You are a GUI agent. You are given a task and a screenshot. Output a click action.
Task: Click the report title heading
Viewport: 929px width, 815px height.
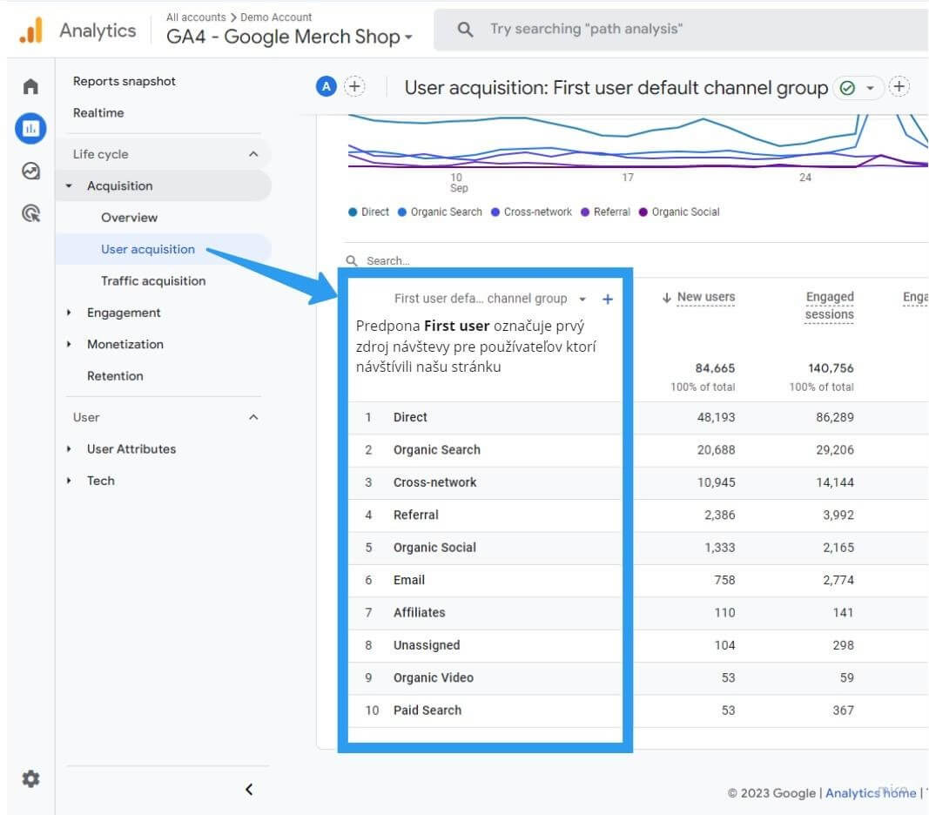(616, 88)
